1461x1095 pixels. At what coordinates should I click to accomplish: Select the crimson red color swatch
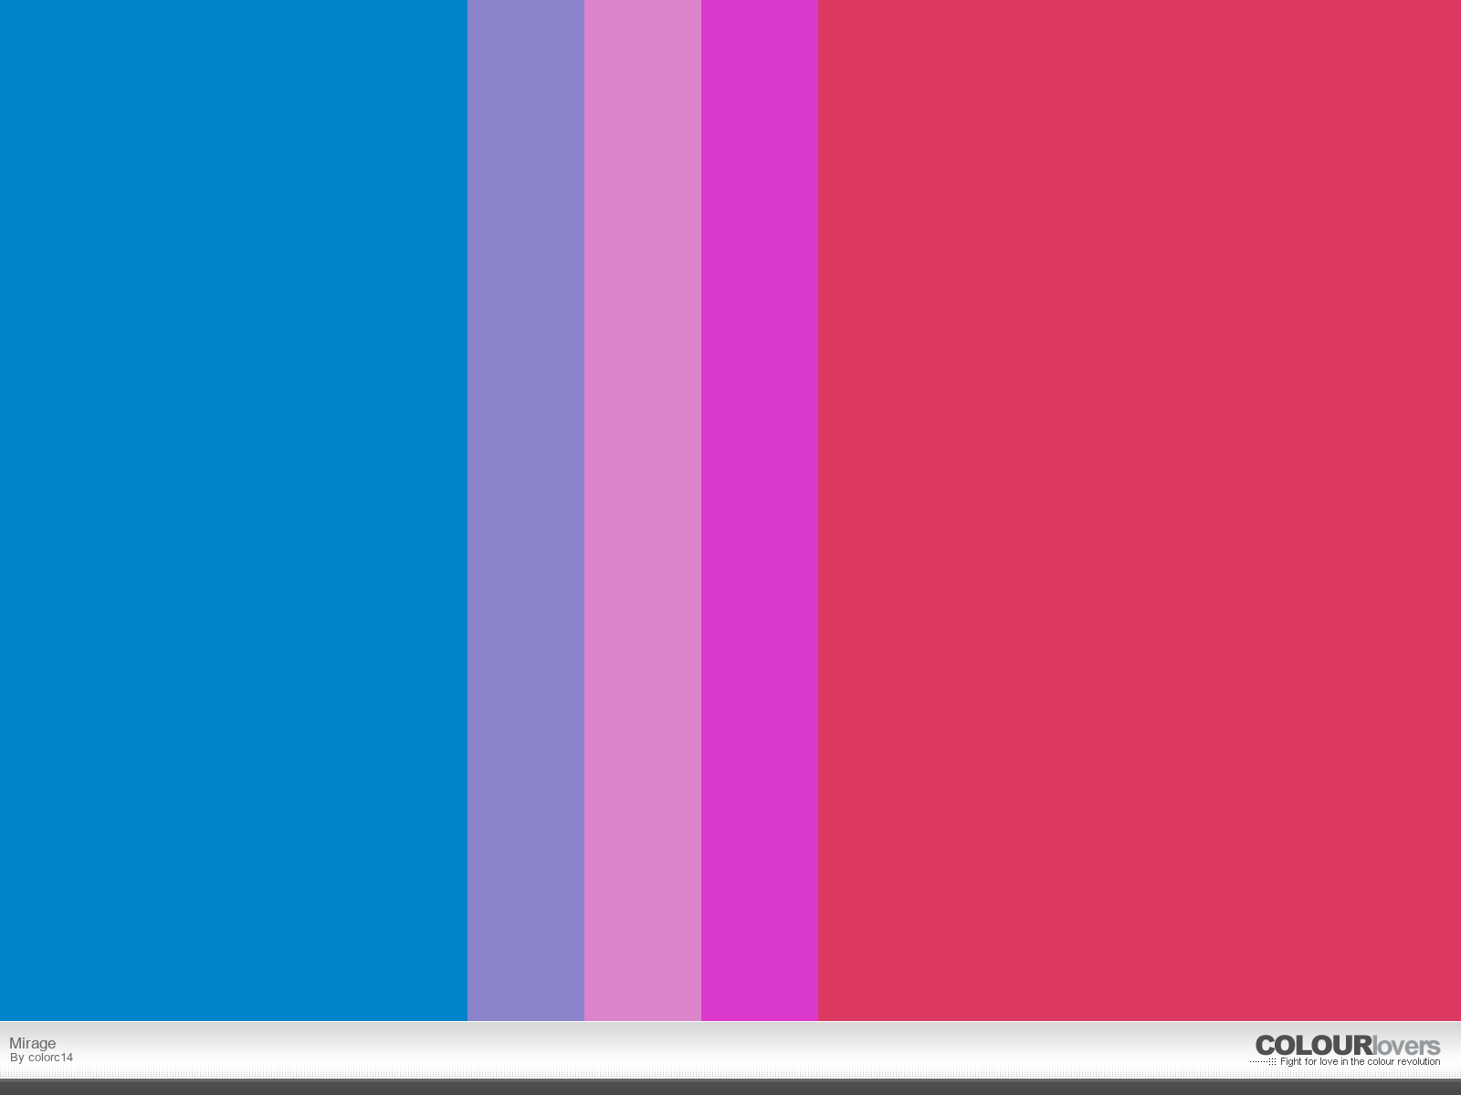[1140, 510]
